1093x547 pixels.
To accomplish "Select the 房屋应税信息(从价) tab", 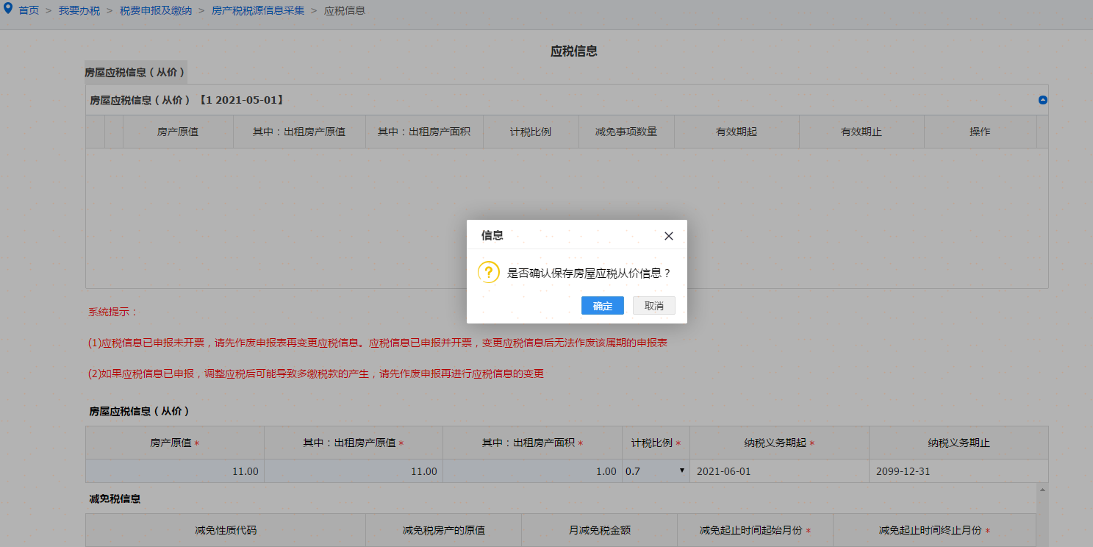I will coord(135,72).
